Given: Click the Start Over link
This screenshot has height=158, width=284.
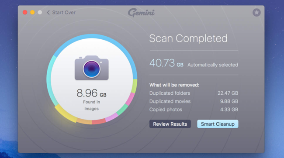Looking at the screenshot, I should tap(64, 13).
